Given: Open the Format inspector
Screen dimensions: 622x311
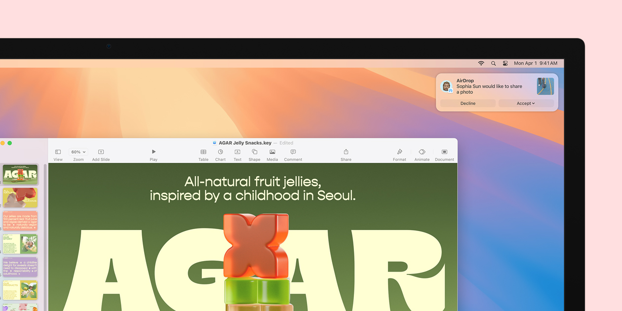Looking at the screenshot, I should 399,154.
